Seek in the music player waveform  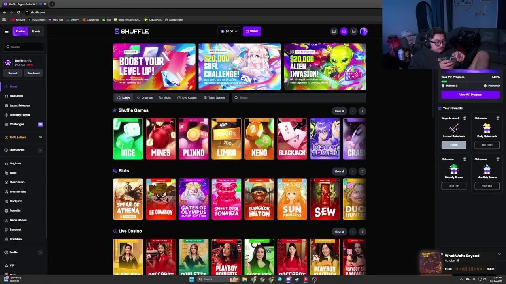pos(470,269)
